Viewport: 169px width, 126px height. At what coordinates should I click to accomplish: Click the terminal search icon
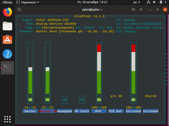click(x=19, y=10)
